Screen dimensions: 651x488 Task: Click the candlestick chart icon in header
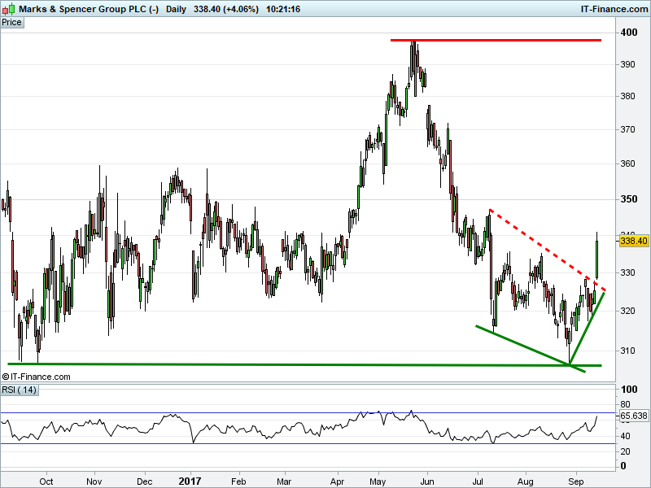[x=9, y=8]
